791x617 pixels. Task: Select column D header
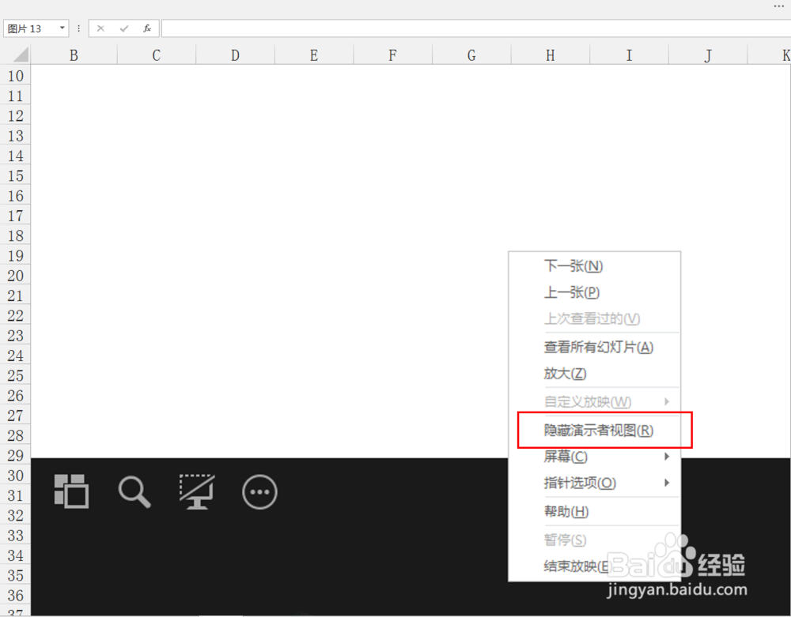pos(235,55)
